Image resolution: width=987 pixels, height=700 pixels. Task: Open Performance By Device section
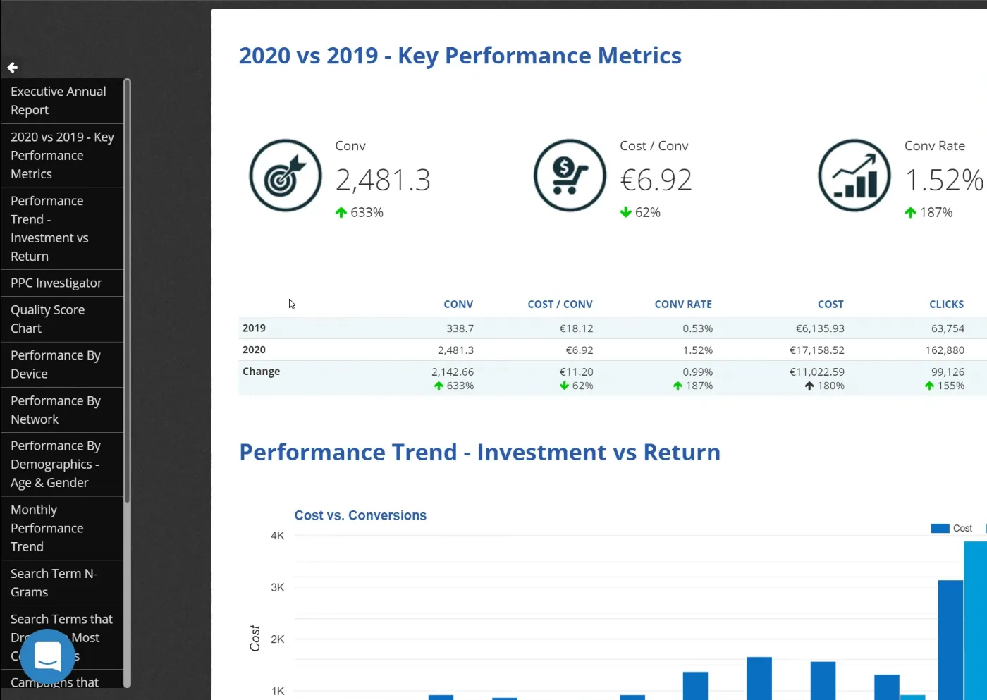point(63,364)
